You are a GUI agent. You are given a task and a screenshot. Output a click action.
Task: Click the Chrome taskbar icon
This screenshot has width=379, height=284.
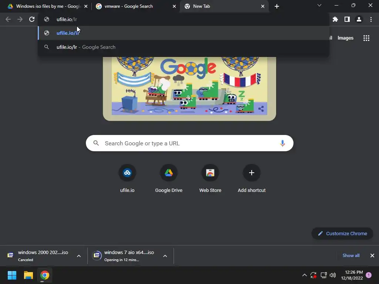44,275
